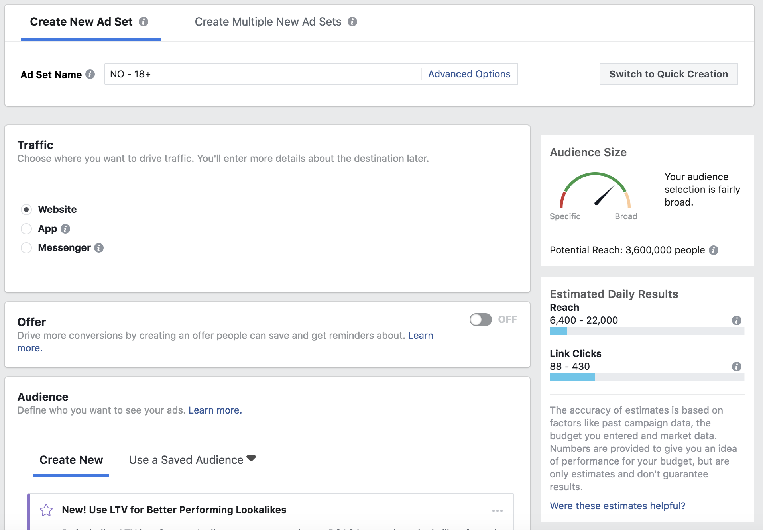Viewport: 763px width, 530px height.
Task: Select the Website traffic radio button
Action: [x=26, y=210]
